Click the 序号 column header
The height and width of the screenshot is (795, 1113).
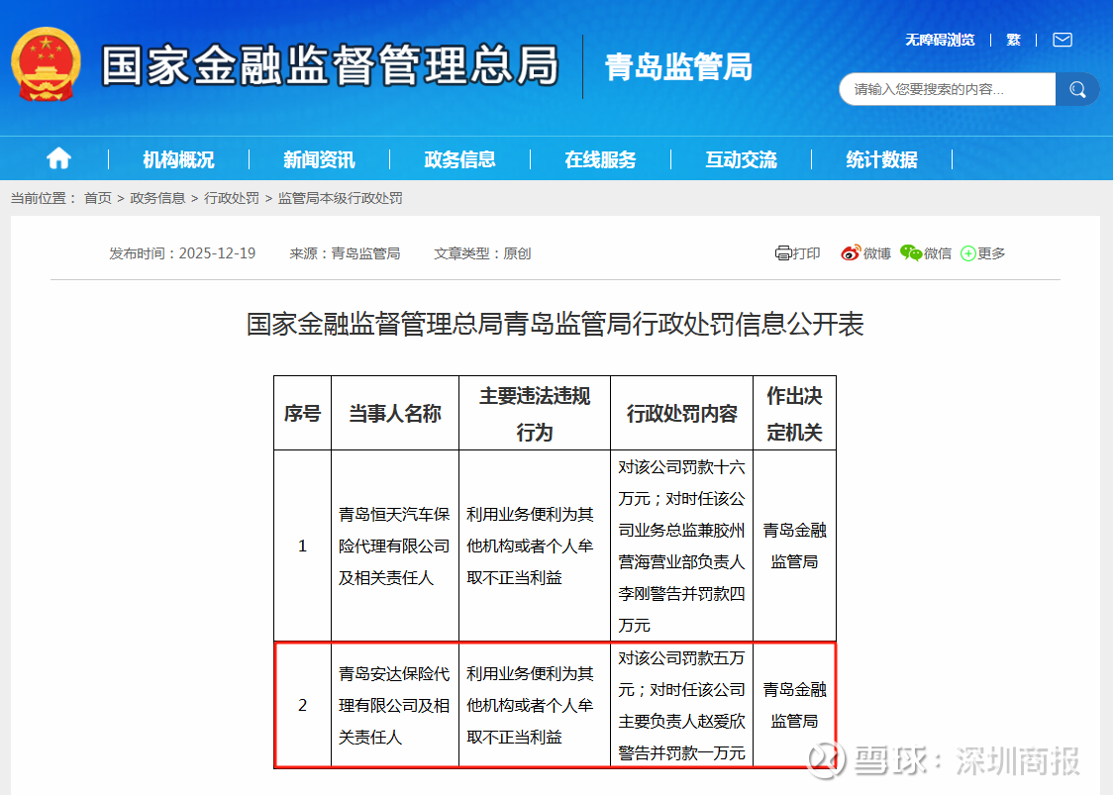[x=302, y=413]
